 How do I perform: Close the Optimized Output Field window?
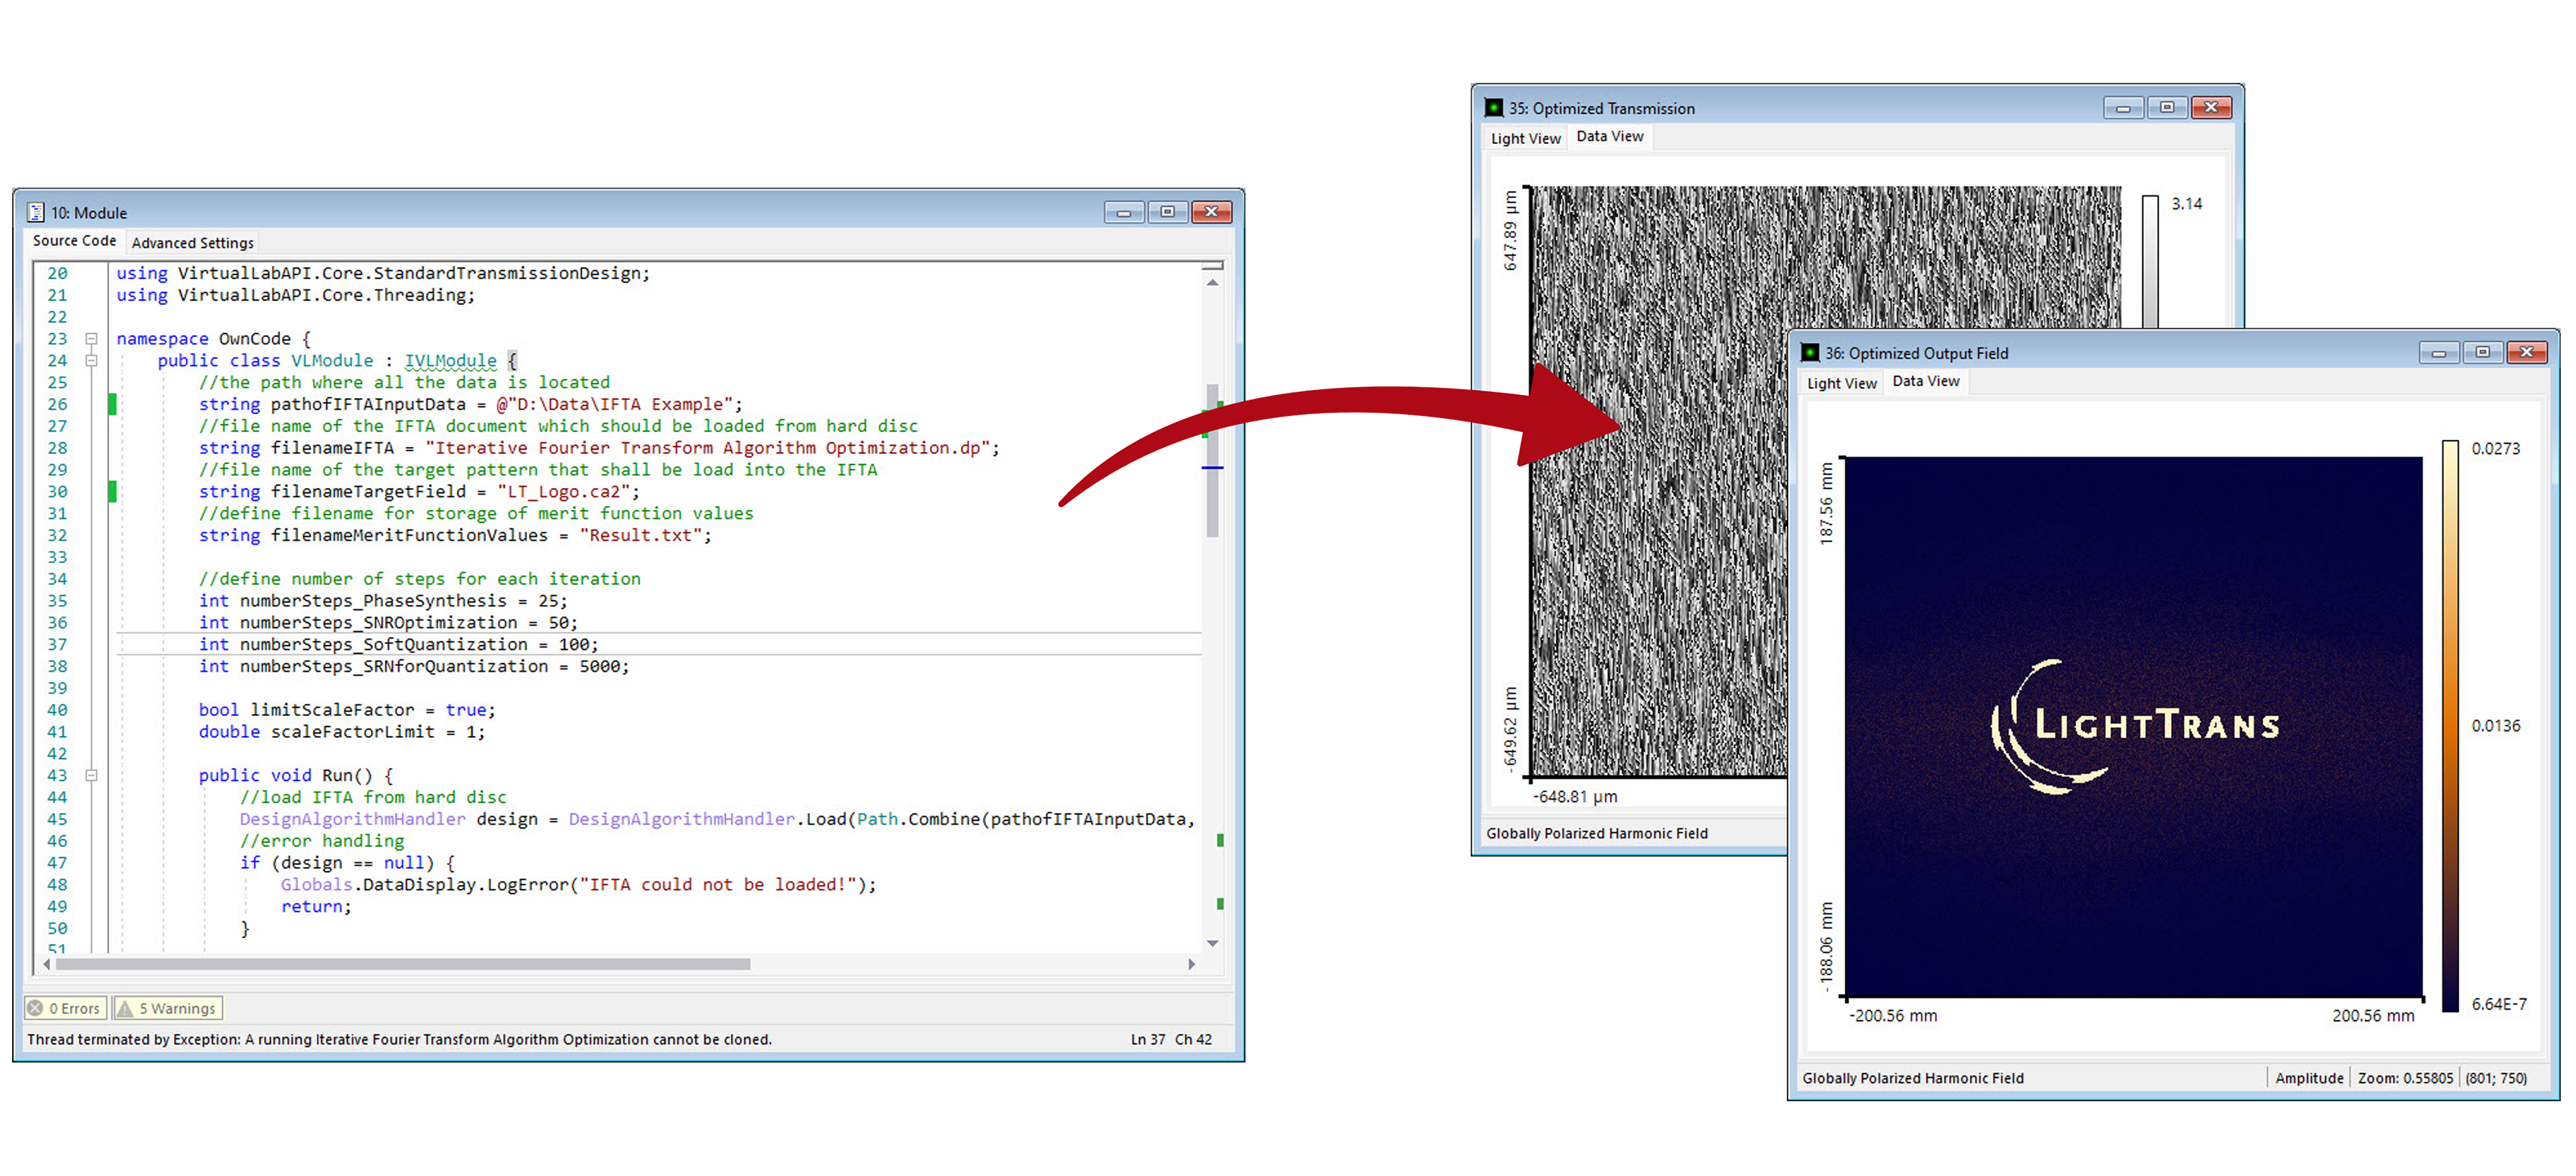[2527, 352]
